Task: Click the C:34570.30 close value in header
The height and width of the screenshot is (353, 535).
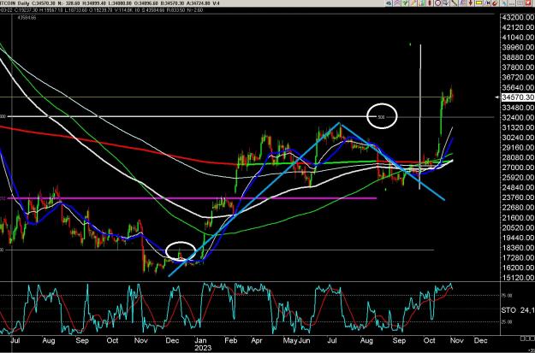Action: 44,3
